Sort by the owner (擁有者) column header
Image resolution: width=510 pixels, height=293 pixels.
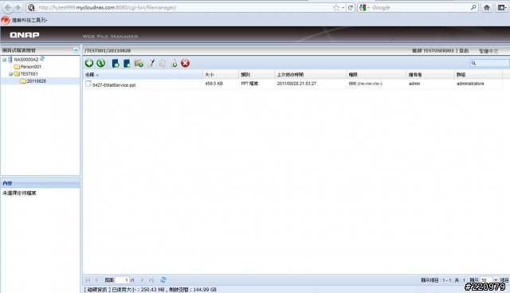point(430,75)
